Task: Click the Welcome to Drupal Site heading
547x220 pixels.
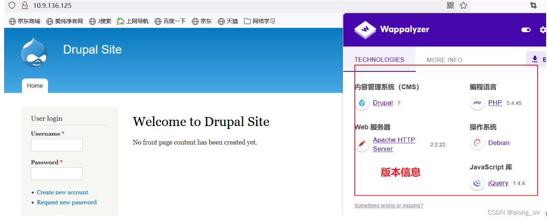Action: coord(201,122)
